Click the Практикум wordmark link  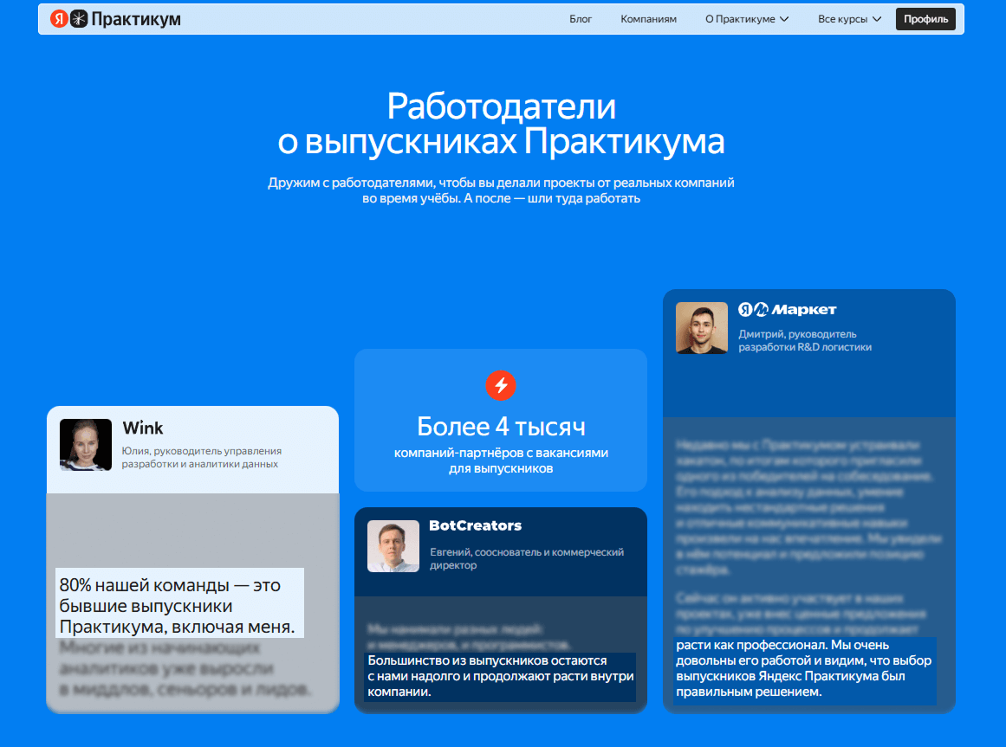click(136, 19)
